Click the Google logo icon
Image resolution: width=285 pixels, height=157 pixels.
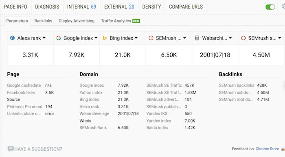click(x=59, y=38)
